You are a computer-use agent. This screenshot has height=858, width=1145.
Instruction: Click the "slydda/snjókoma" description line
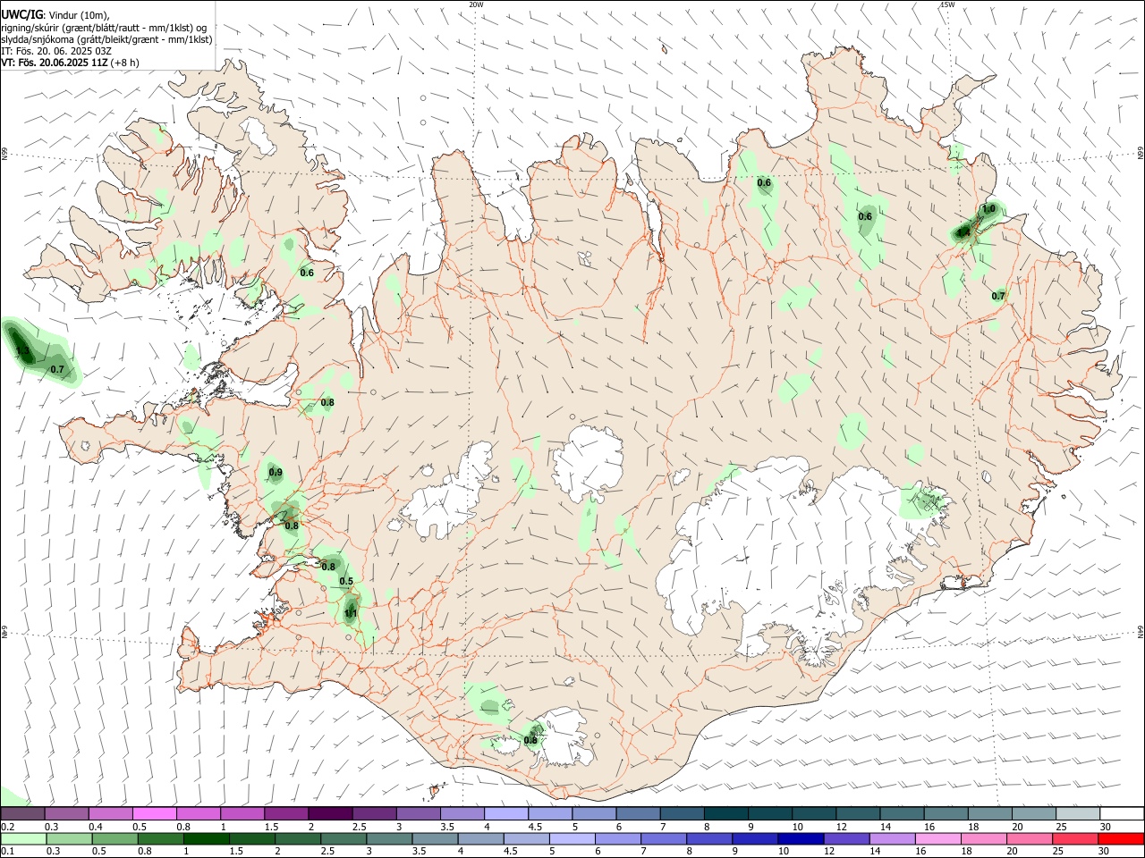pyautogui.click(x=106, y=39)
